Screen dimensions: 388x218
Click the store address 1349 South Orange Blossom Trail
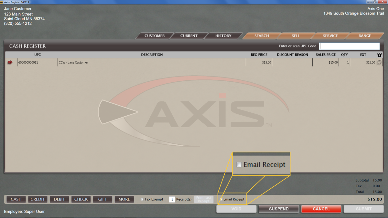click(354, 14)
